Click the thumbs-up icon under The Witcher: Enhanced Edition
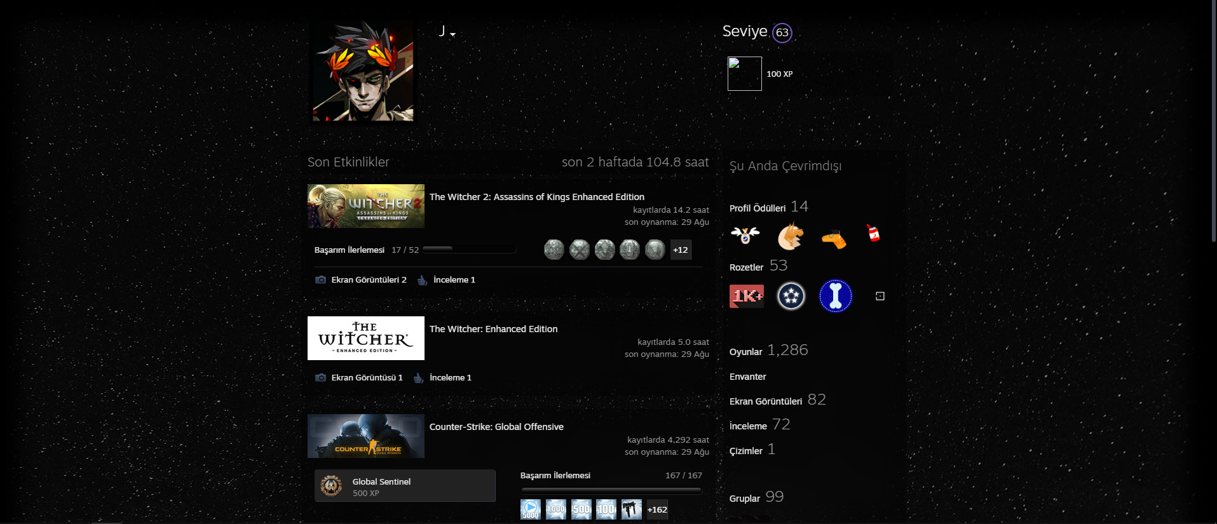Image resolution: width=1217 pixels, height=524 pixels. pyautogui.click(x=418, y=378)
